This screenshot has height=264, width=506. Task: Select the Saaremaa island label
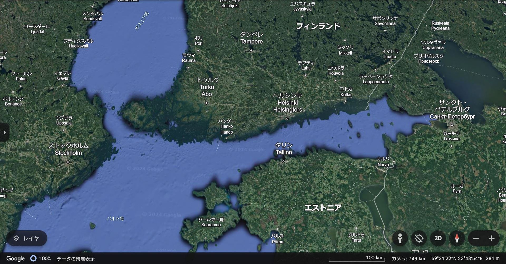point(211,222)
